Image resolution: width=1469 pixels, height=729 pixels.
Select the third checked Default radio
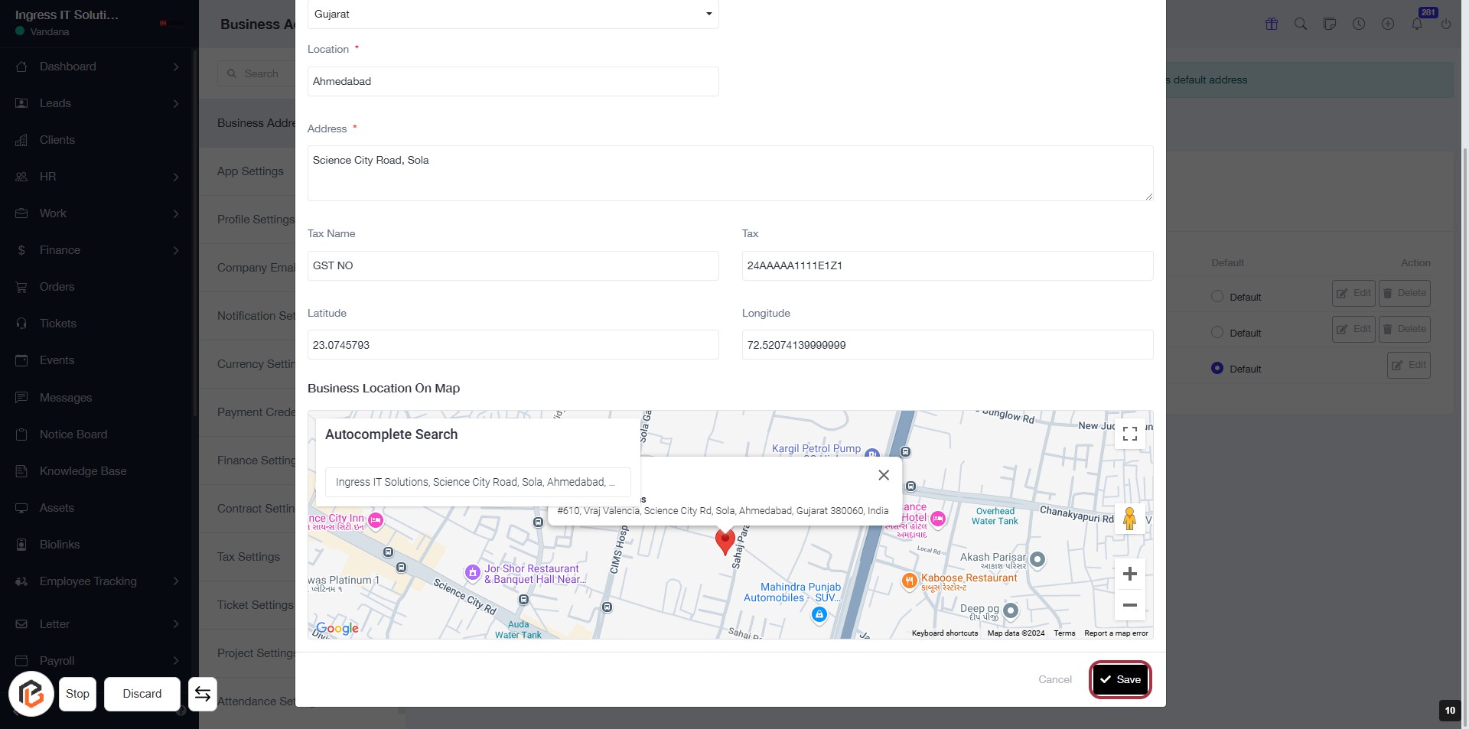[1217, 368]
